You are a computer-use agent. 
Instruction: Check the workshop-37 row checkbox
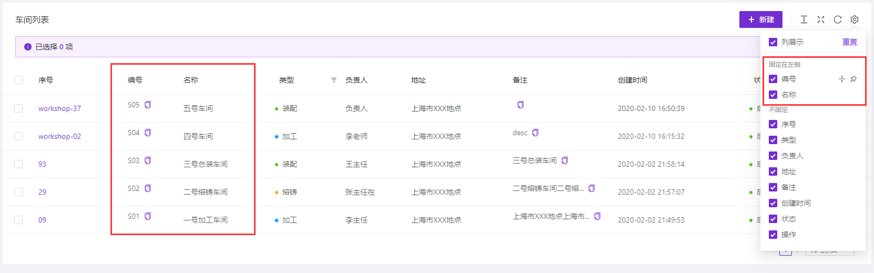click(18, 108)
